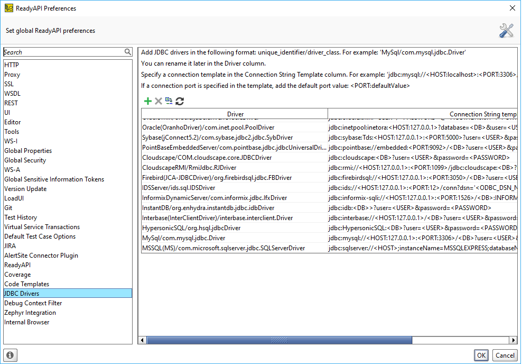Click the refresh arrows icon above the table
522x364 pixels.
[x=180, y=102]
